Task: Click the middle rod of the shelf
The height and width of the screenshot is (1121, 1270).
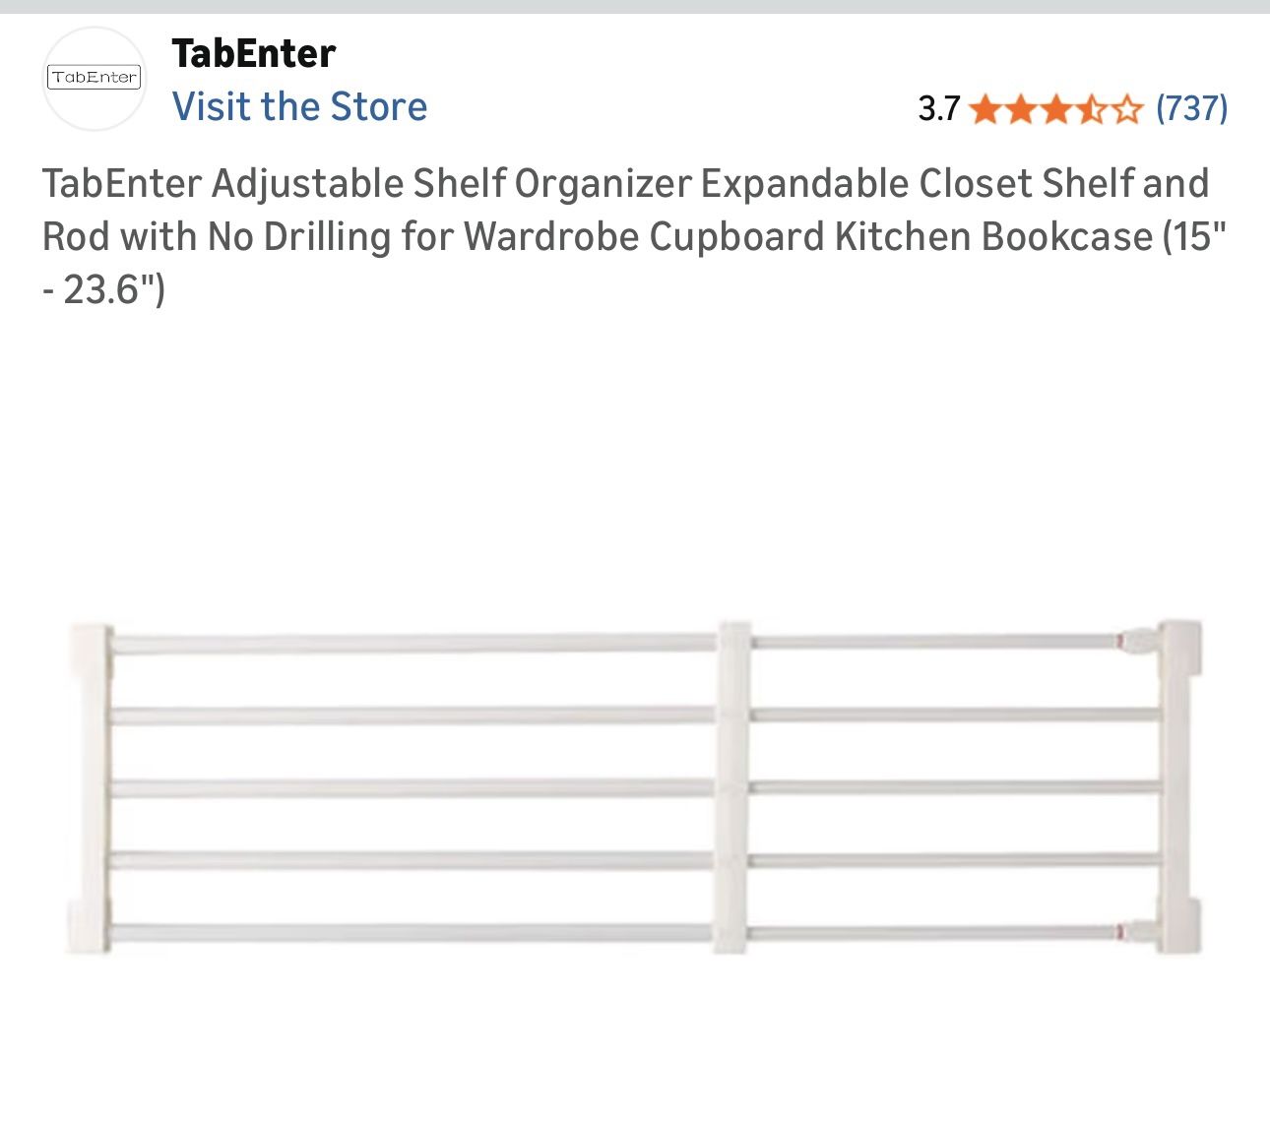Action: pos(413,788)
